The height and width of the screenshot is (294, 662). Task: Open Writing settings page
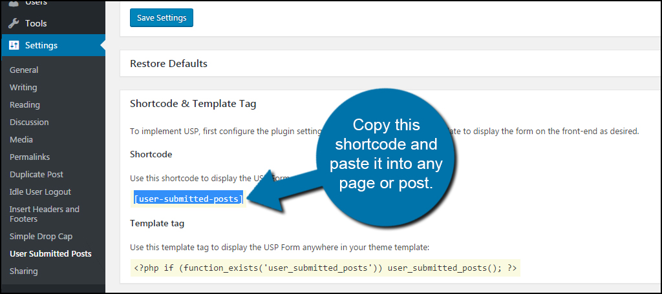(x=23, y=87)
